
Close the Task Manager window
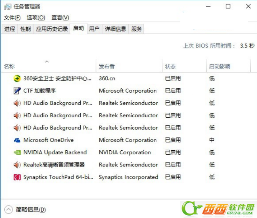coord(248,6)
